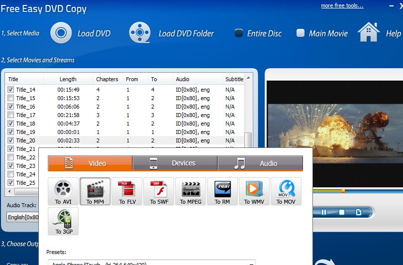Viewport: 403px width, 265px height.
Task: Uncheck the Title_20 checkbox
Action: click(x=10, y=140)
